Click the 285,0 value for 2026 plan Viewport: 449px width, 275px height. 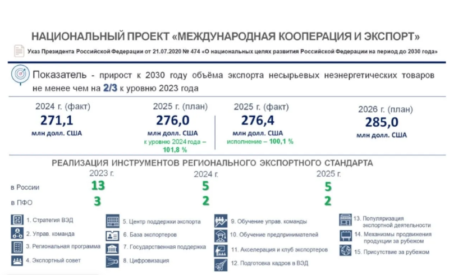pyautogui.click(x=382, y=122)
